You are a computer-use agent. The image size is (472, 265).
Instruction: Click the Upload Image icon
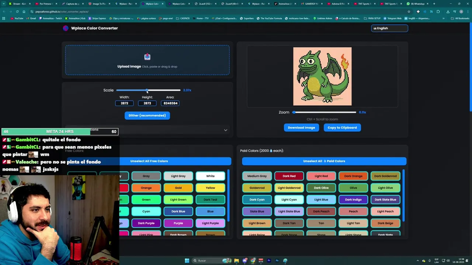click(x=147, y=57)
